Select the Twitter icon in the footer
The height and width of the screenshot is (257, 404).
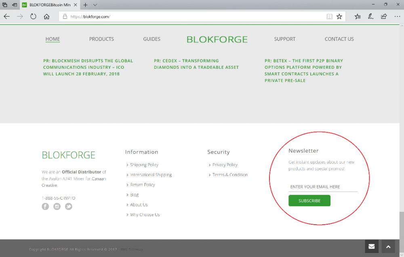point(68,206)
